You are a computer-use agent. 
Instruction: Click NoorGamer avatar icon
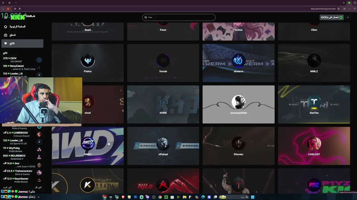point(39,180)
